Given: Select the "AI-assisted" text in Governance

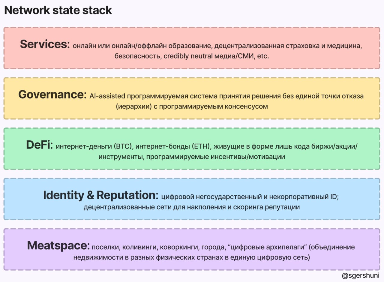Looking at the screenshot, I should coord(107,96).
